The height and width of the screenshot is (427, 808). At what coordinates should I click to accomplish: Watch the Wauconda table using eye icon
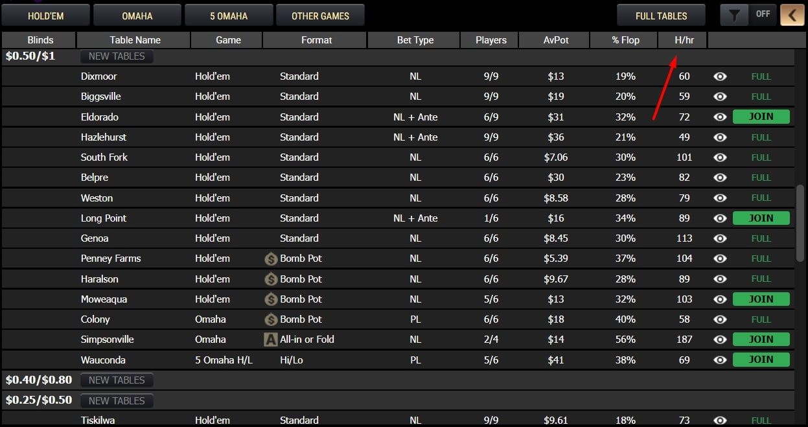click(x=720, y=360)
